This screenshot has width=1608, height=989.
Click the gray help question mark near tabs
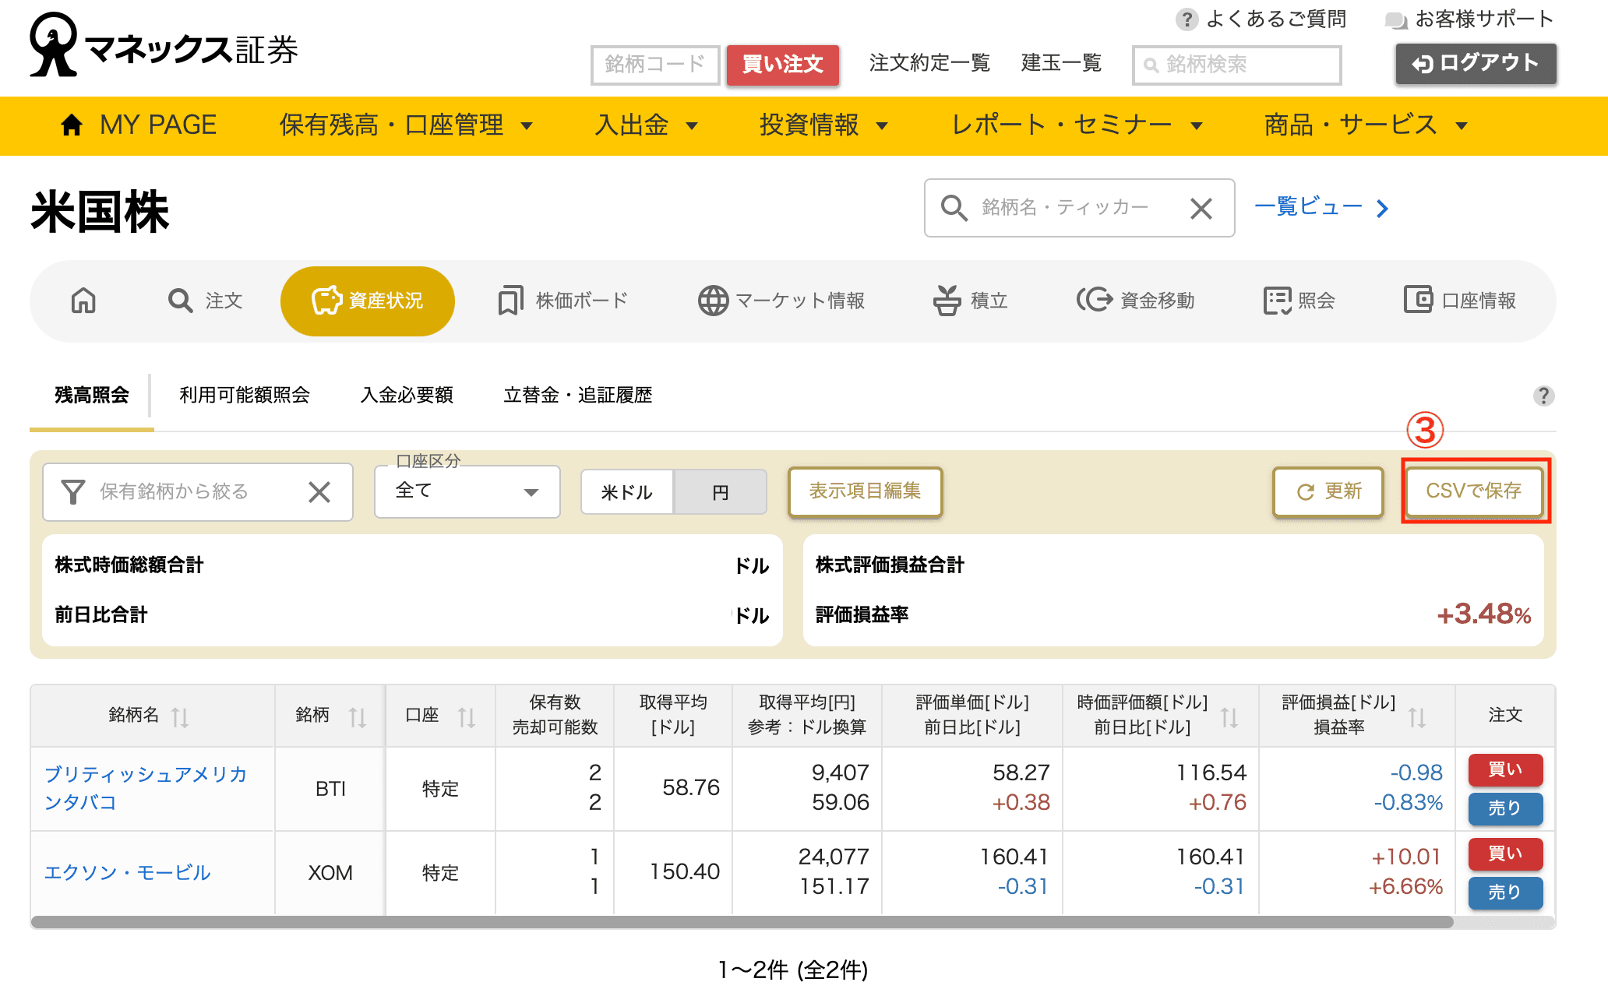point(1543,396)
